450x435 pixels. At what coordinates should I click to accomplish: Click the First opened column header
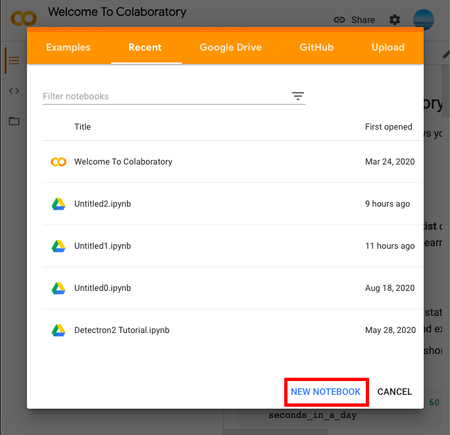(x=389, y=126)
